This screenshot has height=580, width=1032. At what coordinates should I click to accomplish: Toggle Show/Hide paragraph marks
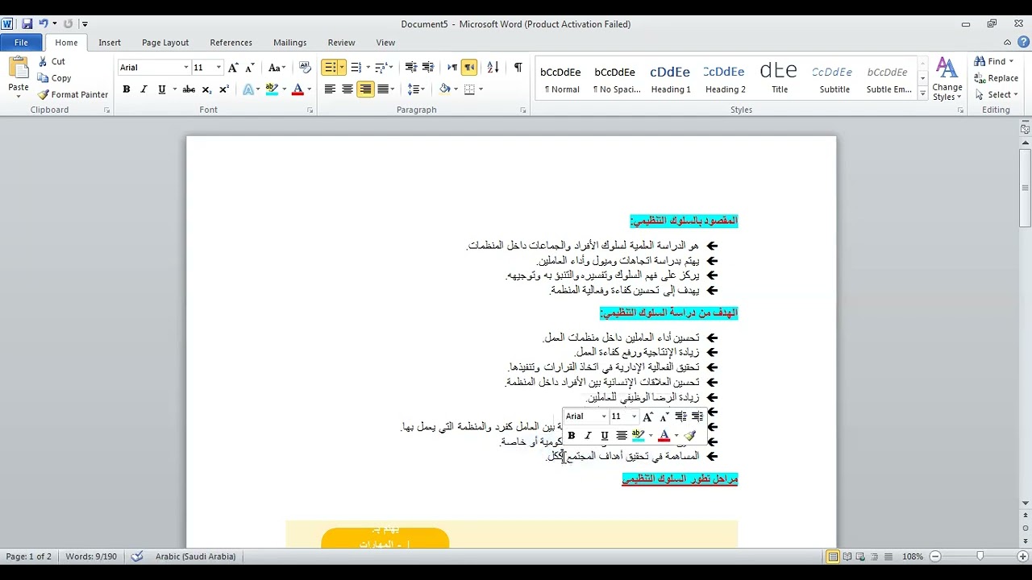[518, 68]
